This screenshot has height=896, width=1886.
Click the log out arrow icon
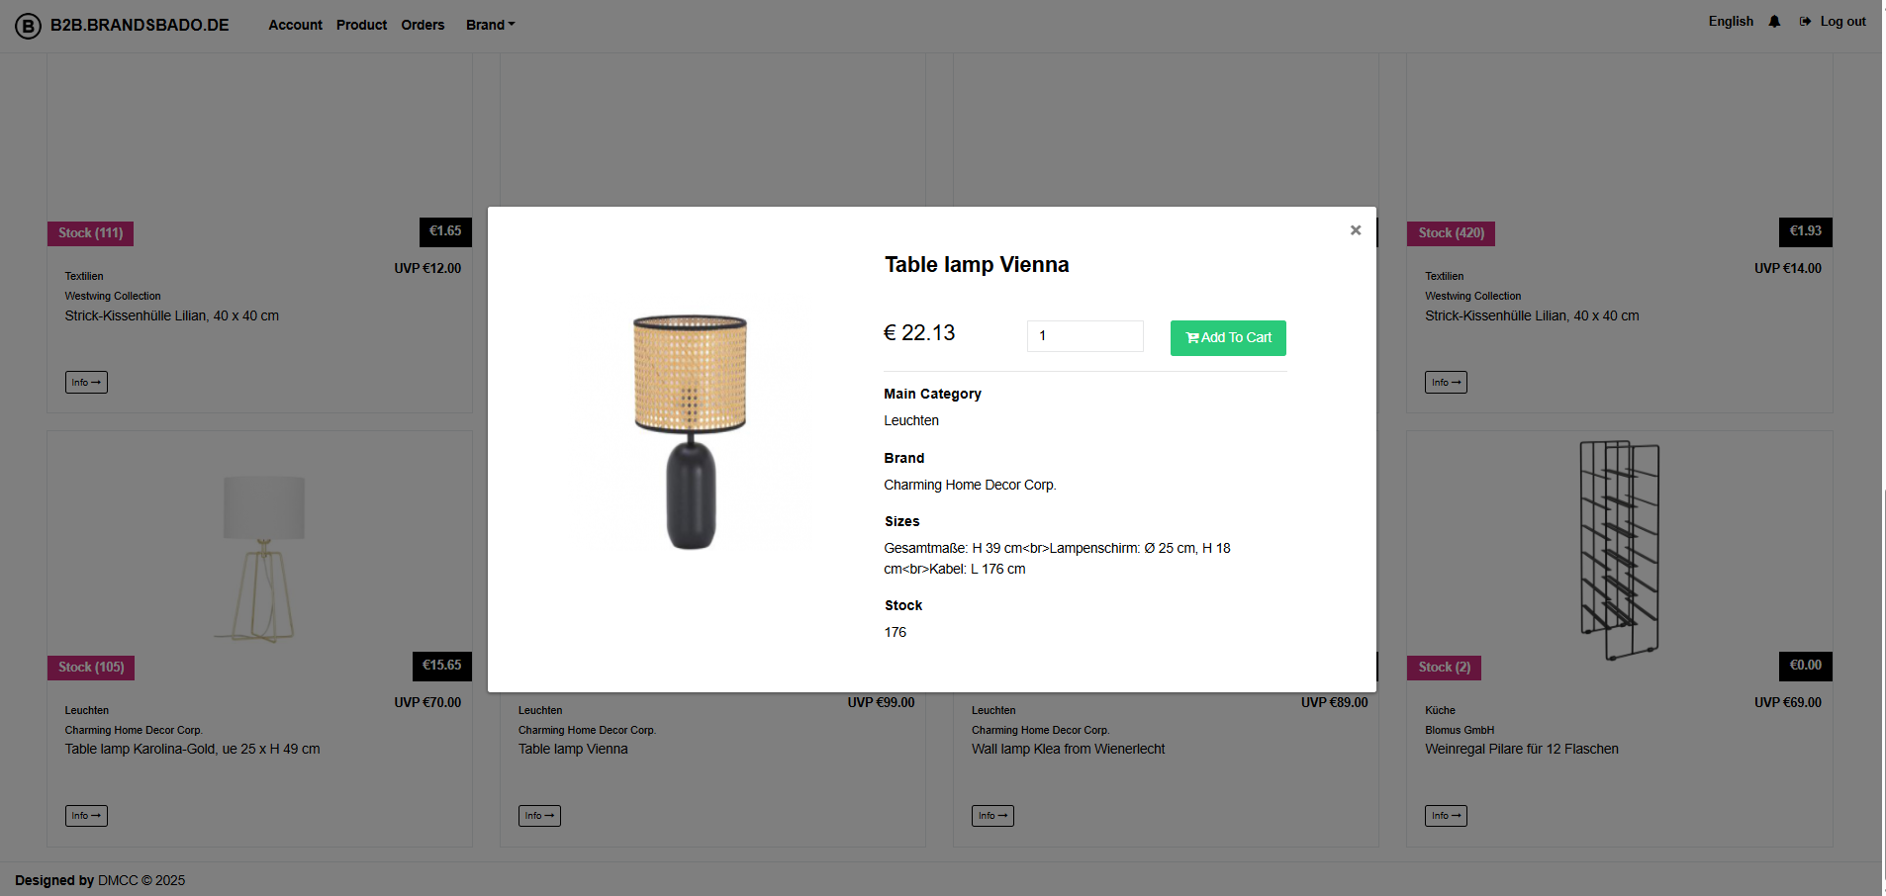coord(1805,20)
